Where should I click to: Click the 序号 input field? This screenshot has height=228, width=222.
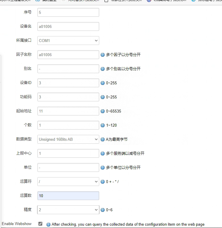[68, 12]
